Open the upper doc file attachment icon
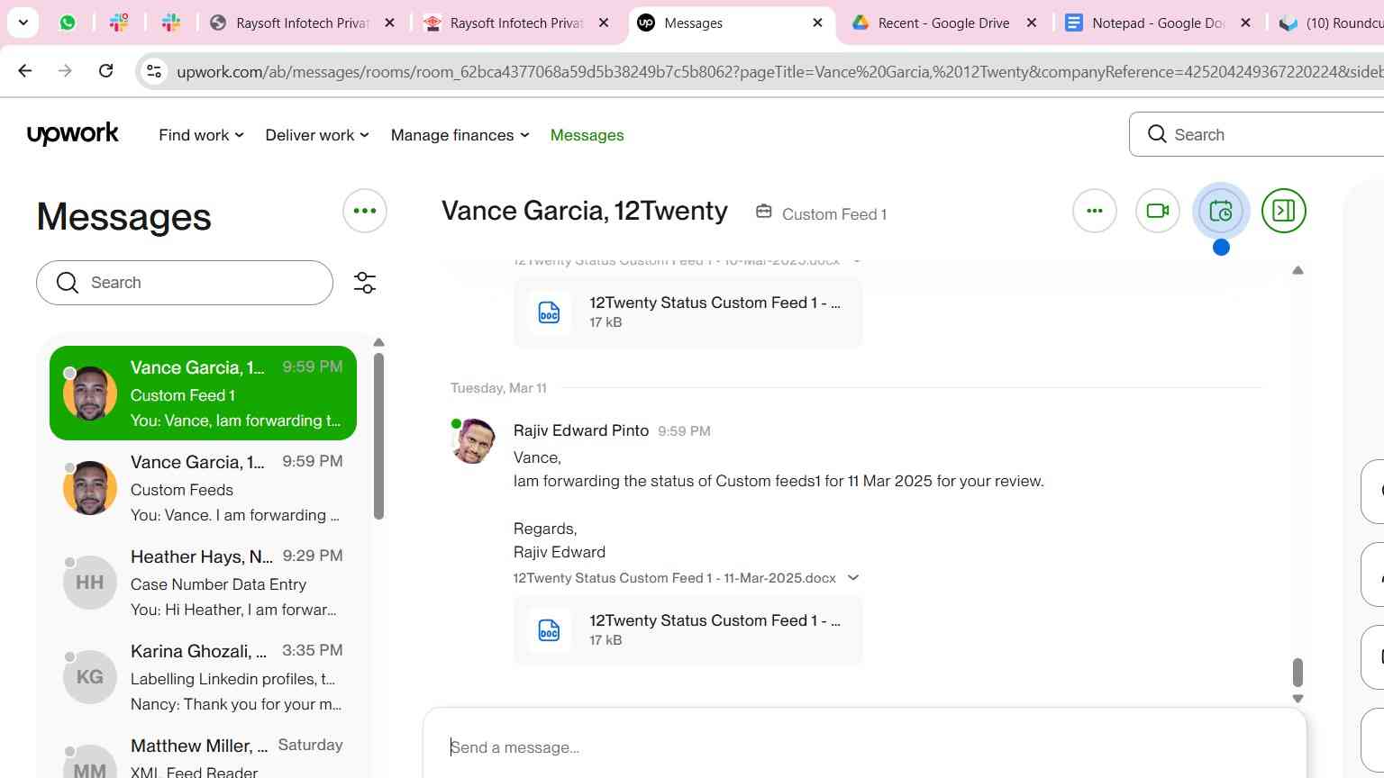The width and height of the screenshot is (1384, 778). (x=550, y=312)
